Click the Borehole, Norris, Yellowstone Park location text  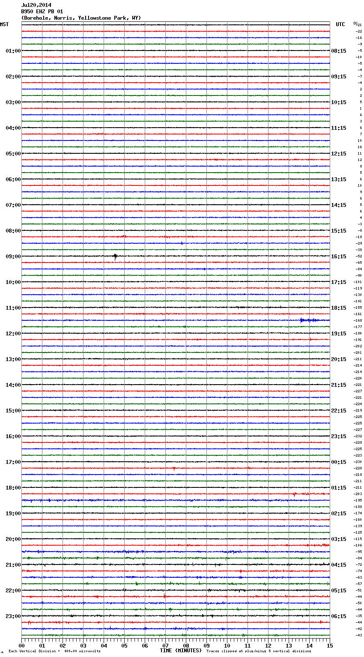click(x=81, y=18)
